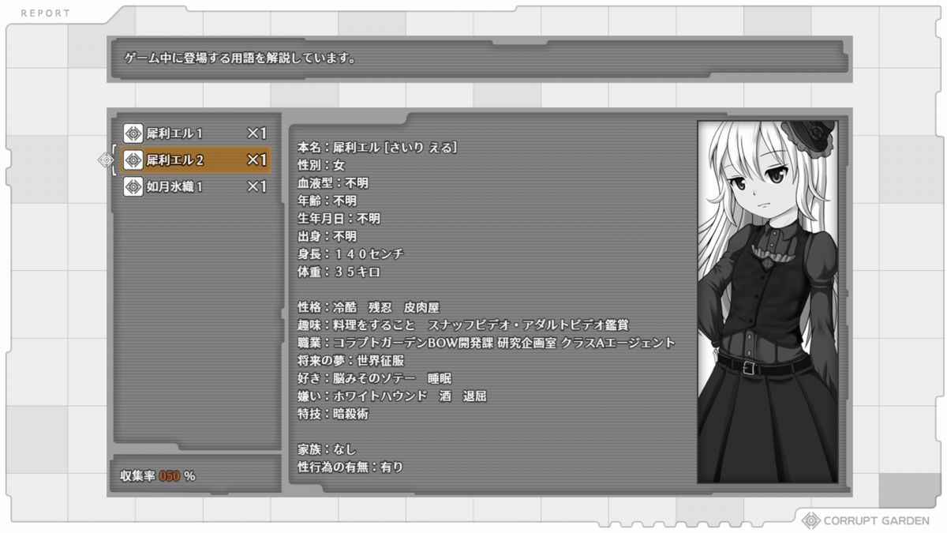Image resolution: width=947 pixels, height=533 pixels.
Task: Click the description bar about ゲーム中に登場する用語
Action: pos(479,58)
